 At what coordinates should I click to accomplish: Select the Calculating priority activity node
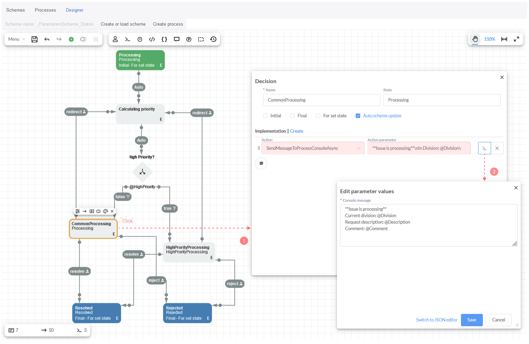[140, 114]
